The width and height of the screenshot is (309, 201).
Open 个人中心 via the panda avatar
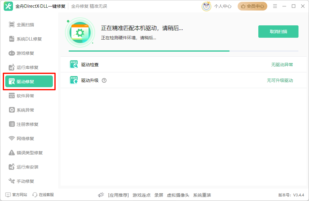tap(206, 6)
